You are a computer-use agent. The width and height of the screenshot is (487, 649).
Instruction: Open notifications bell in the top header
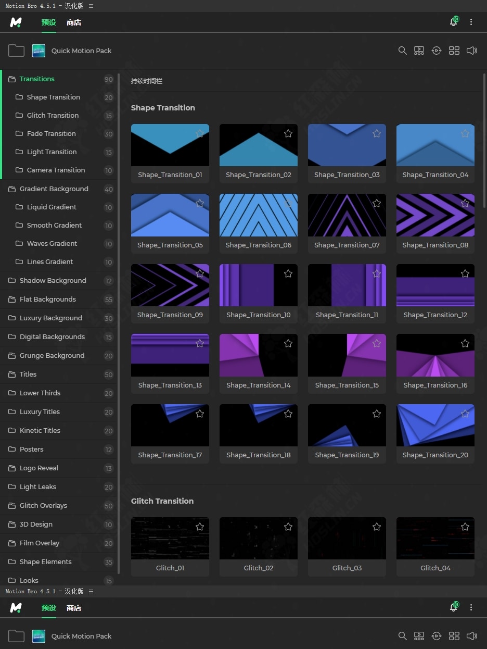click(x=454, y=22)
